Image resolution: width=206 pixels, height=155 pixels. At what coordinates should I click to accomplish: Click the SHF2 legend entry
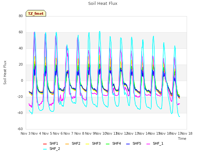click(x=73, y=143)
